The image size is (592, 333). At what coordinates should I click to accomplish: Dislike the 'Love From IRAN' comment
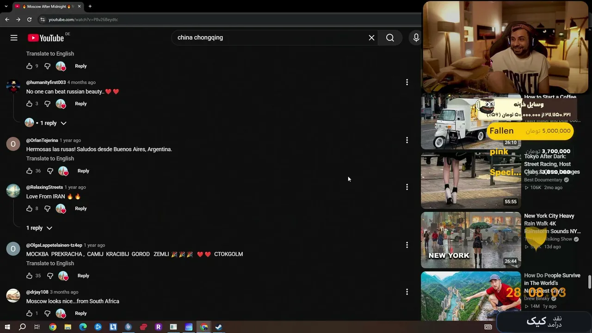pos(47,209)
